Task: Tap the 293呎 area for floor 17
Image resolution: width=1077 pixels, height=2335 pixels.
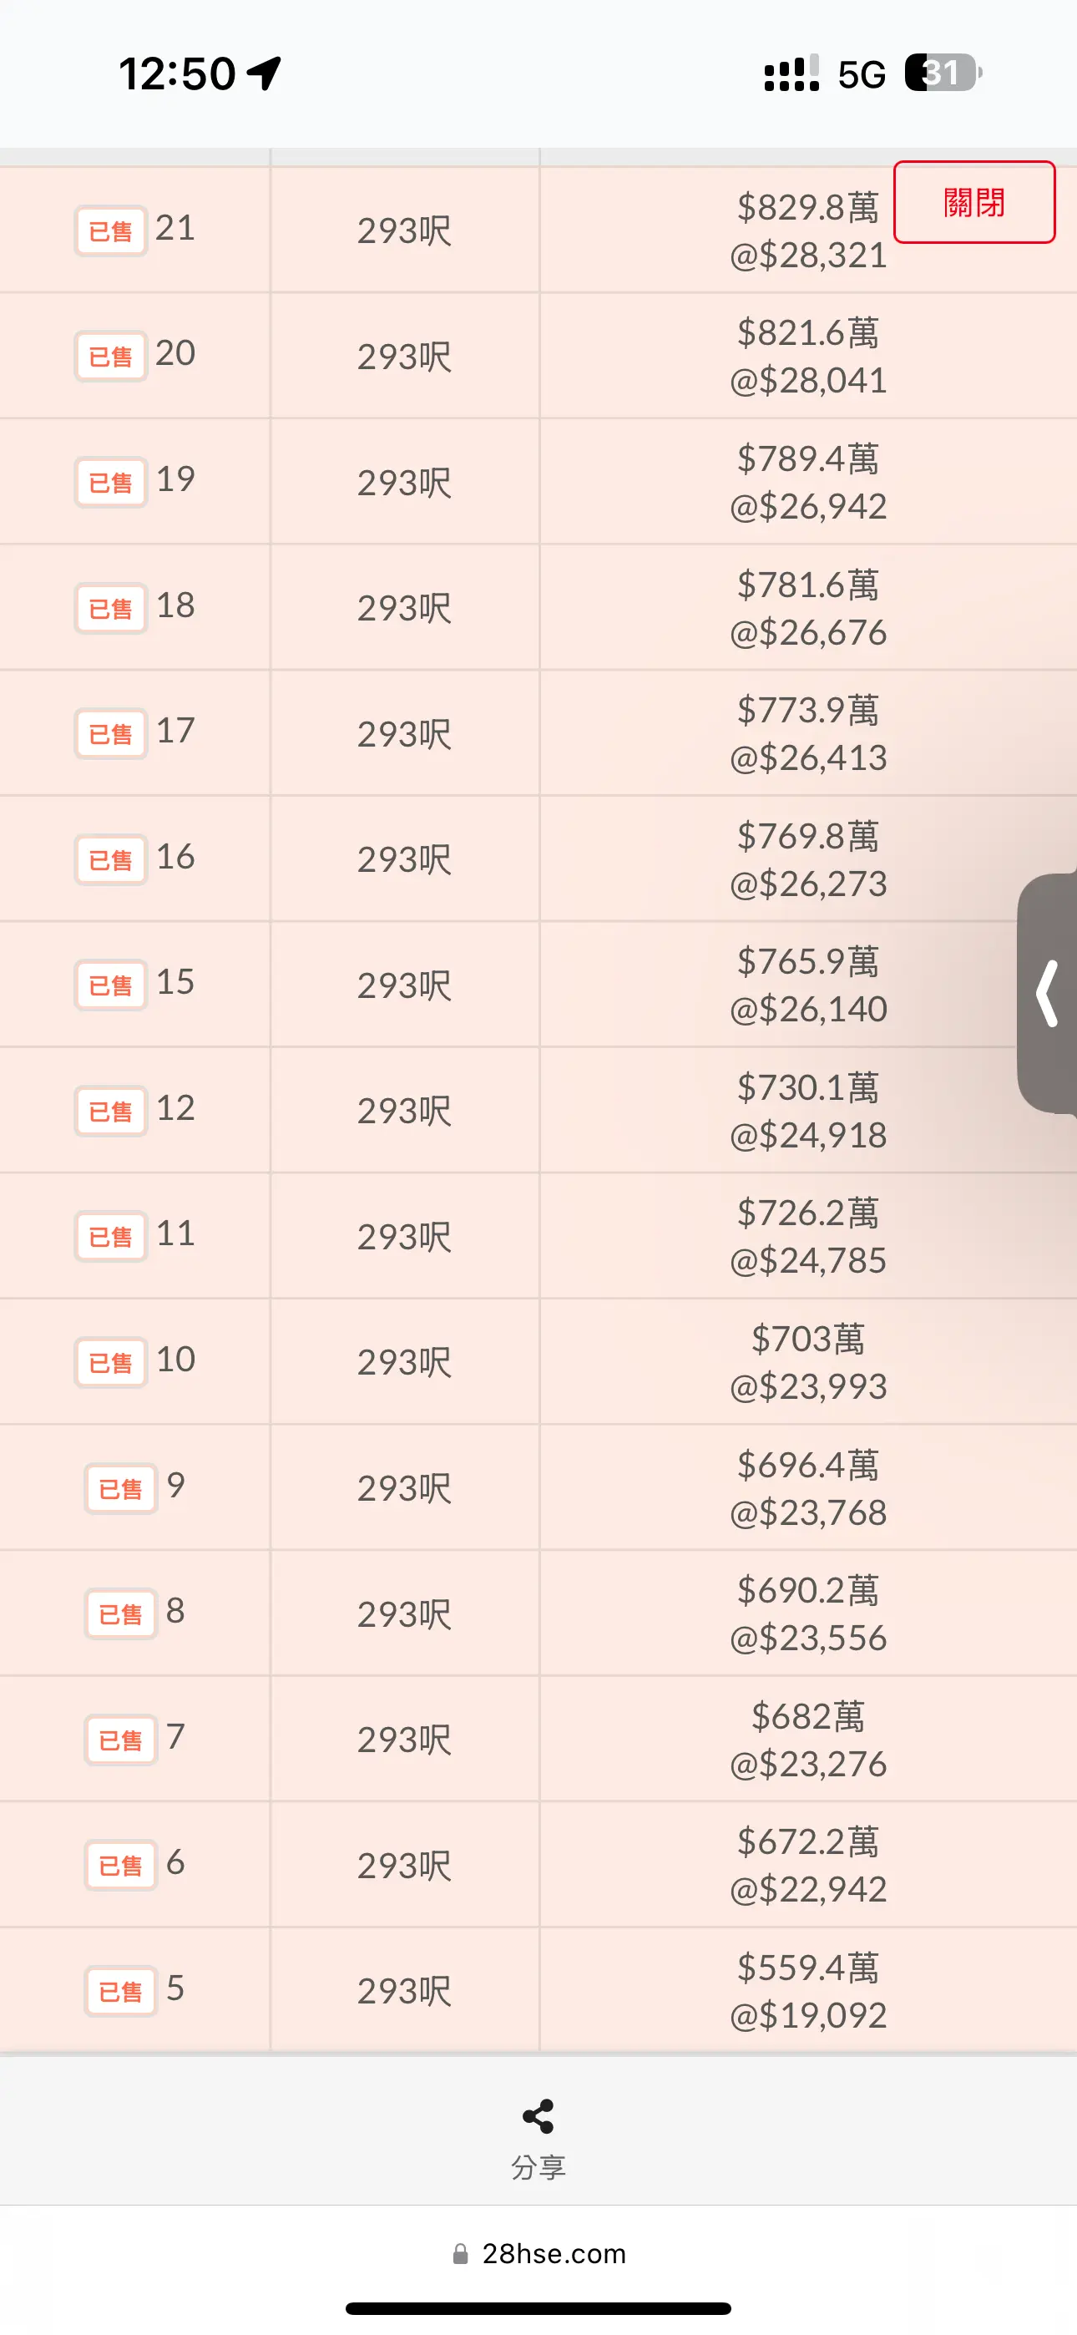Action: [404, 734]
